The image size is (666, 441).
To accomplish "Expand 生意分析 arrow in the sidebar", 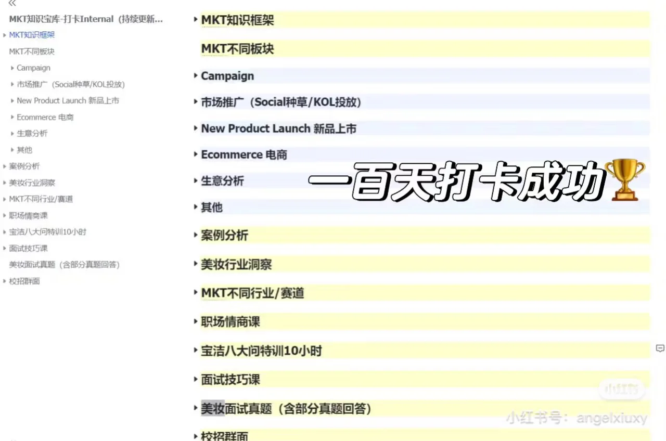I will pyautogui.click(x=12, y=134).
